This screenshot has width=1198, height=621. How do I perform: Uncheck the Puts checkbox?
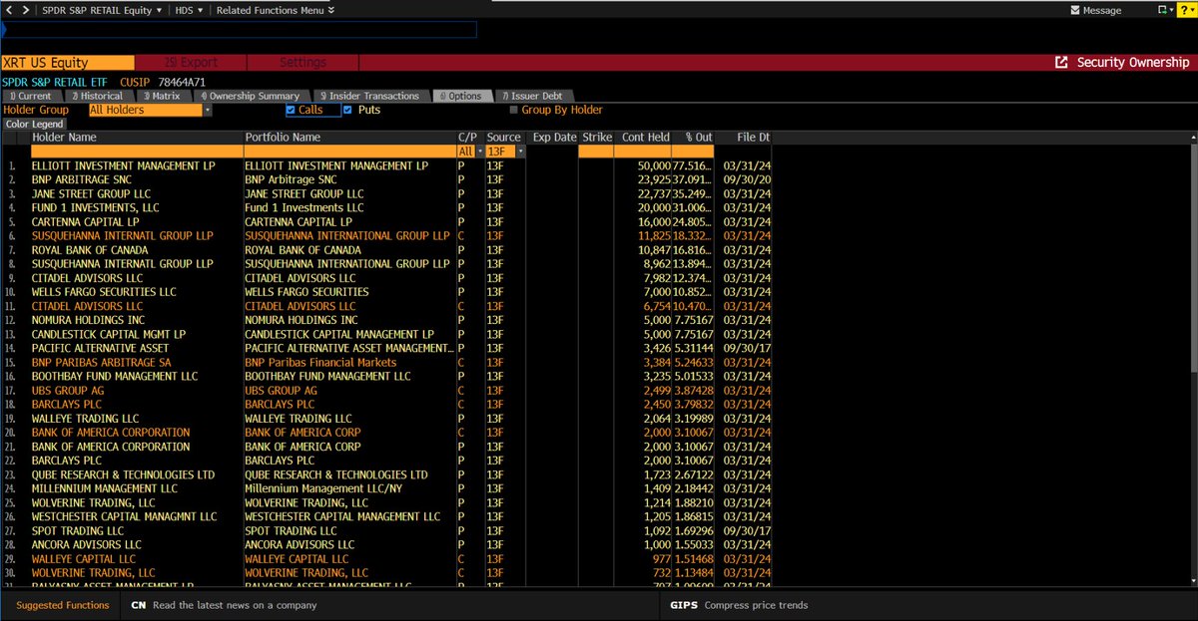pos(347,110)
